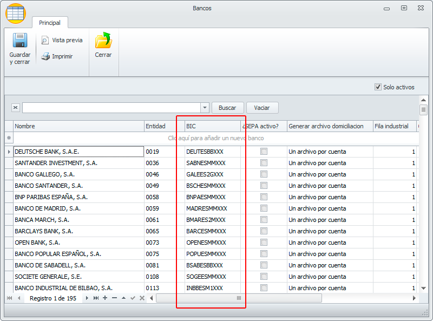Viewport: 433px width, 321px height.
Task: Check SEPA activo for BANCO GALLEGO
Action: pyautogui.click(x=264, y=174)
